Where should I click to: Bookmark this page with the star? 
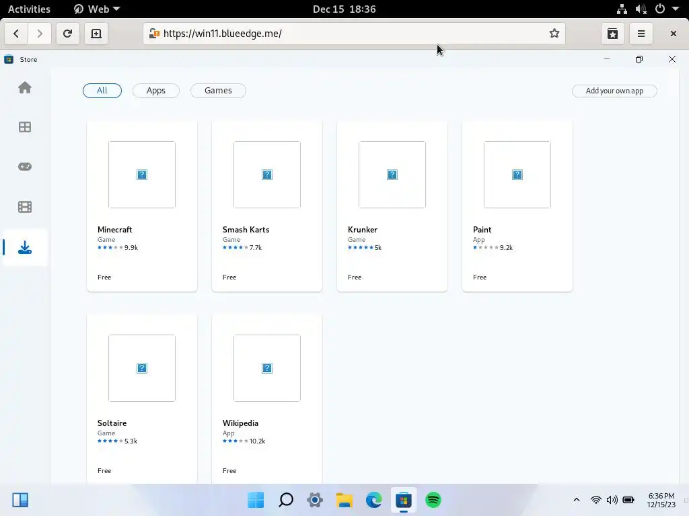pos(554,34)
